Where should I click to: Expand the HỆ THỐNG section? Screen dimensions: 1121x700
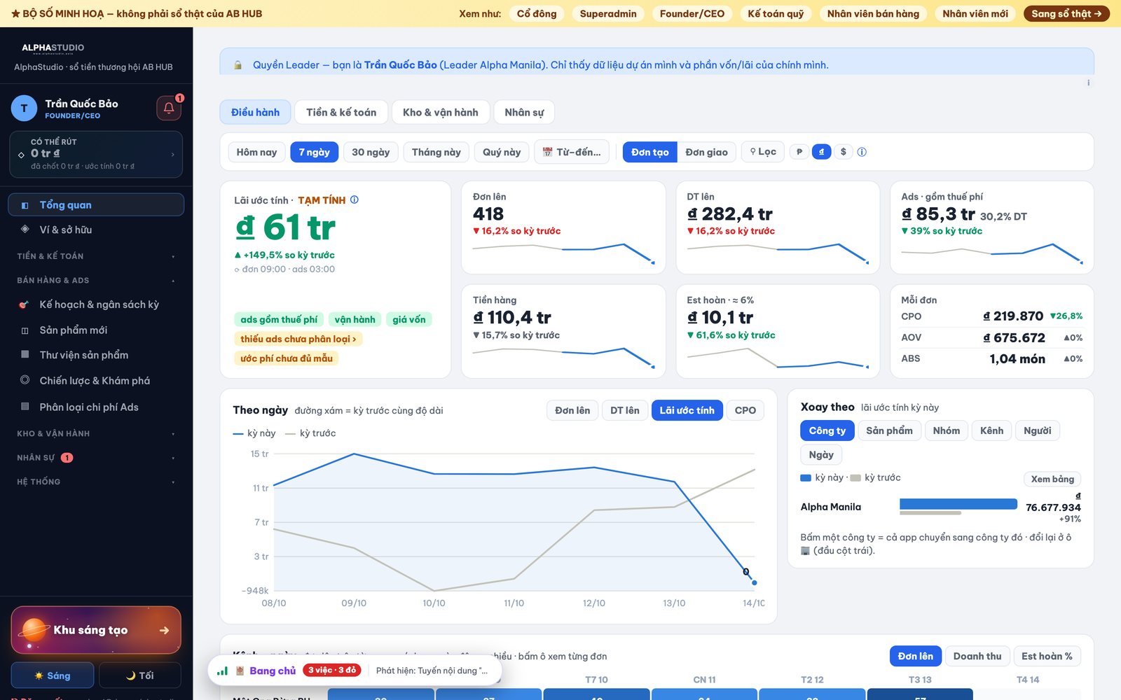(x=96, y=482)
